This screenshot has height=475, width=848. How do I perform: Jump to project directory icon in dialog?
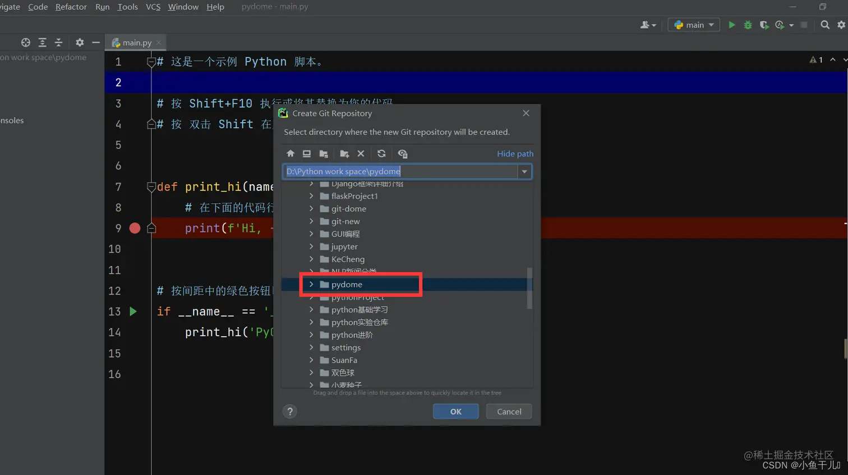coord(324,153)
